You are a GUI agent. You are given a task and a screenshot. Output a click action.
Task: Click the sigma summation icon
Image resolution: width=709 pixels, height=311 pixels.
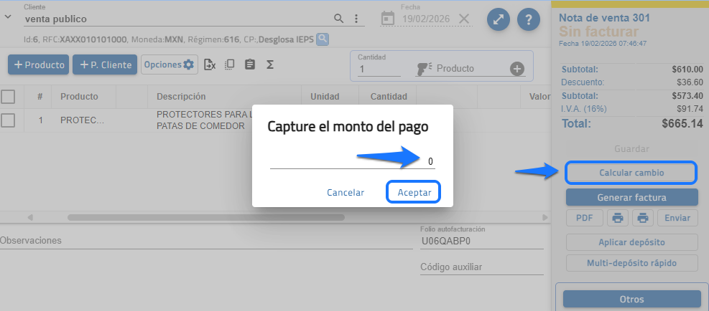coord(270,64)
